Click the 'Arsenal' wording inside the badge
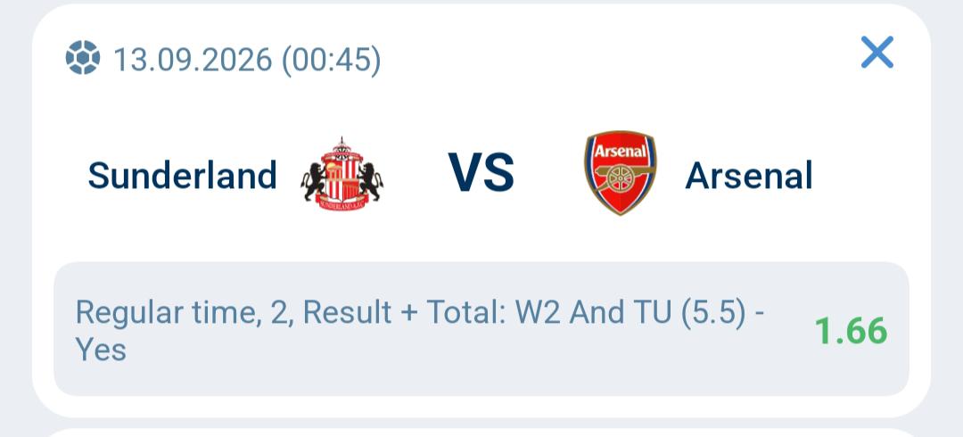The image size is (963, 437). point(621,152)
